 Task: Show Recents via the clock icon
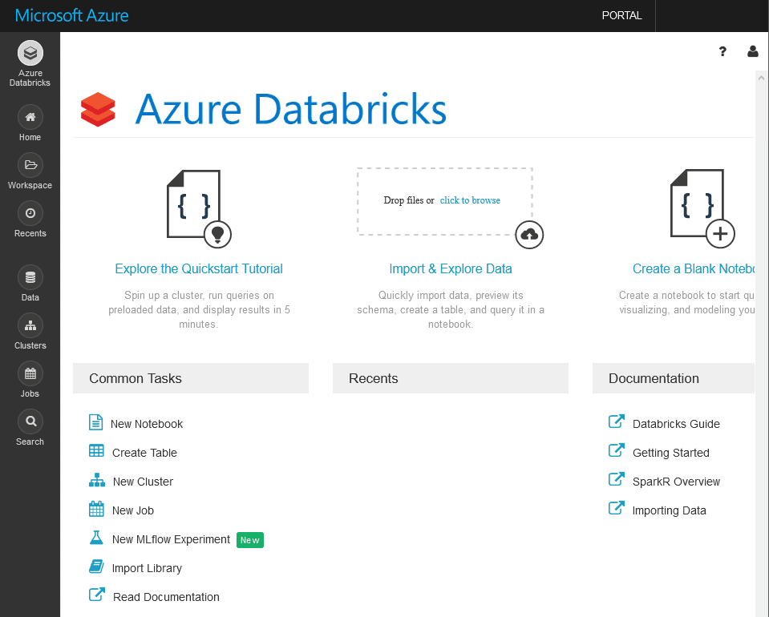[30, 213]
